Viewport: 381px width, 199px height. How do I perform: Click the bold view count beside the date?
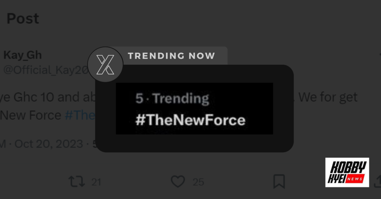coord(95,144)
